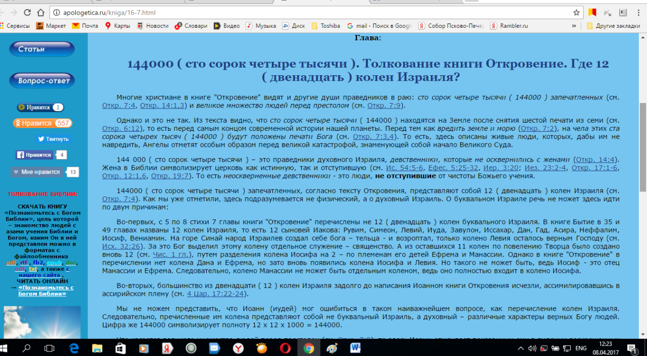Bookmark this page with the star icon
647x356 pixels.
coord(576,13)
